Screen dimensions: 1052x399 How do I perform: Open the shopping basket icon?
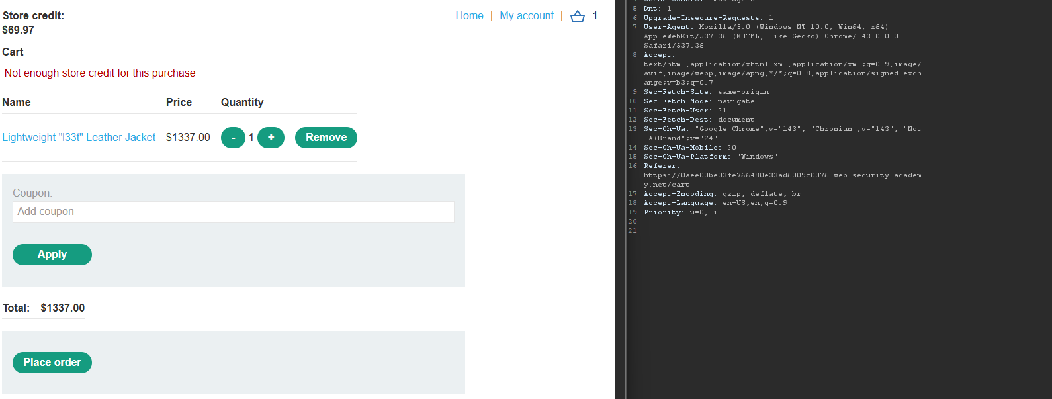[578, 16]
